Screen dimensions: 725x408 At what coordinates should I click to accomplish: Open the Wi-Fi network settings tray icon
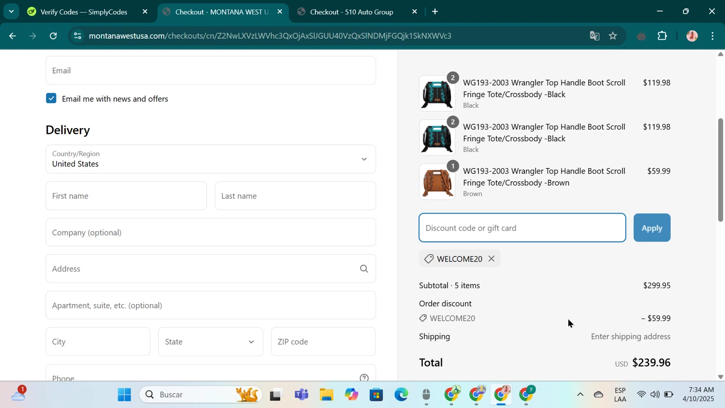[641, 394]
